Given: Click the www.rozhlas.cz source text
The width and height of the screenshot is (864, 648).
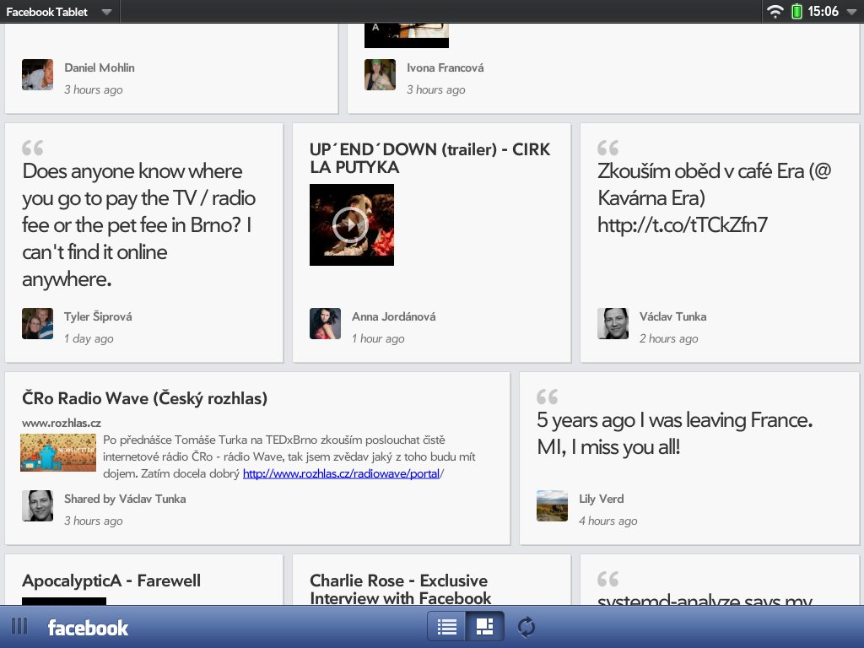Looking at the screenshot, I should pyautogui.click(x=62, y=424).
